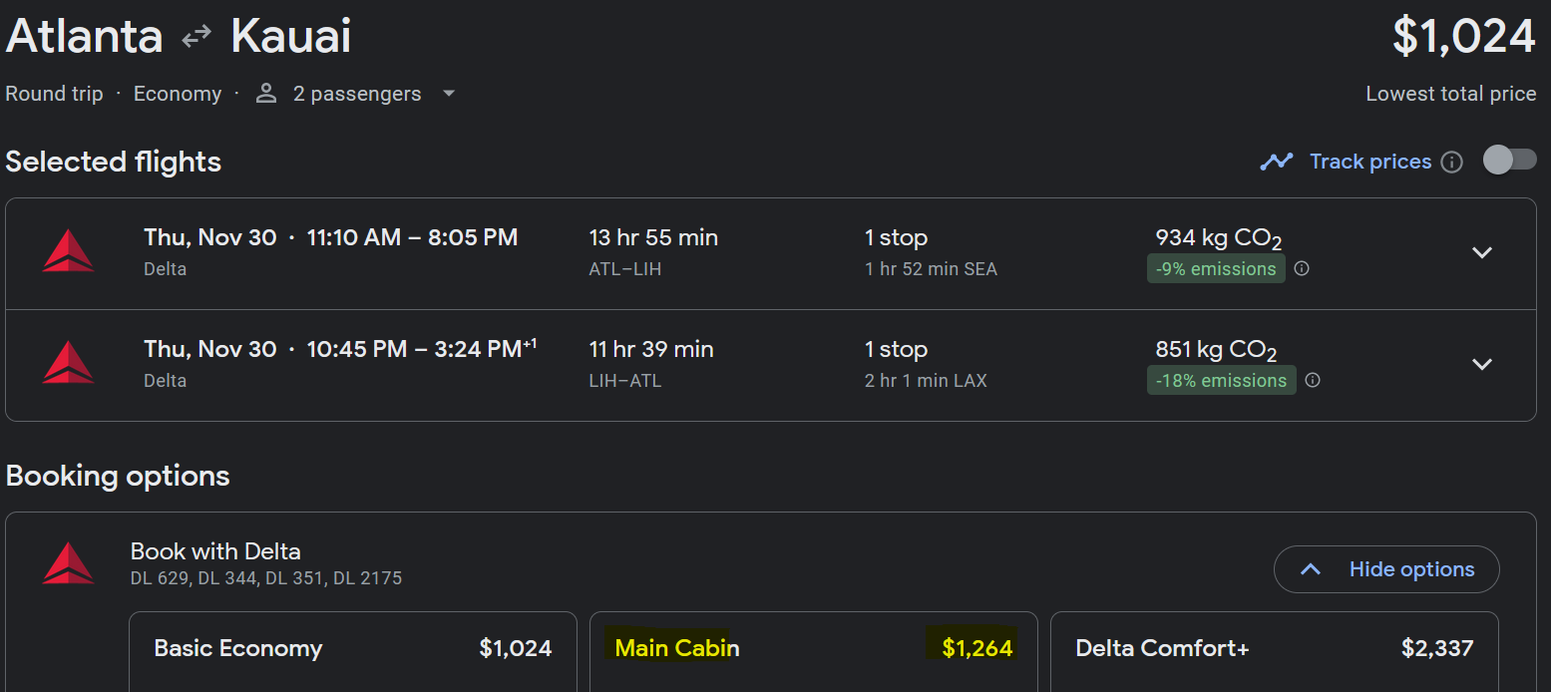
Task: Select the Main Cabin fare option
Action: 814,652
